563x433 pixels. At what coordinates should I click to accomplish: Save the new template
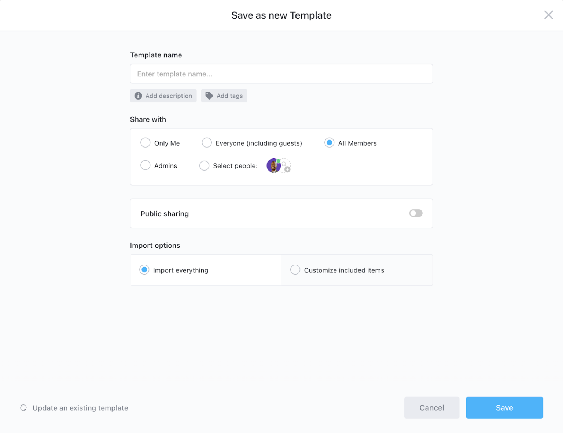click(x=504, y=408)
